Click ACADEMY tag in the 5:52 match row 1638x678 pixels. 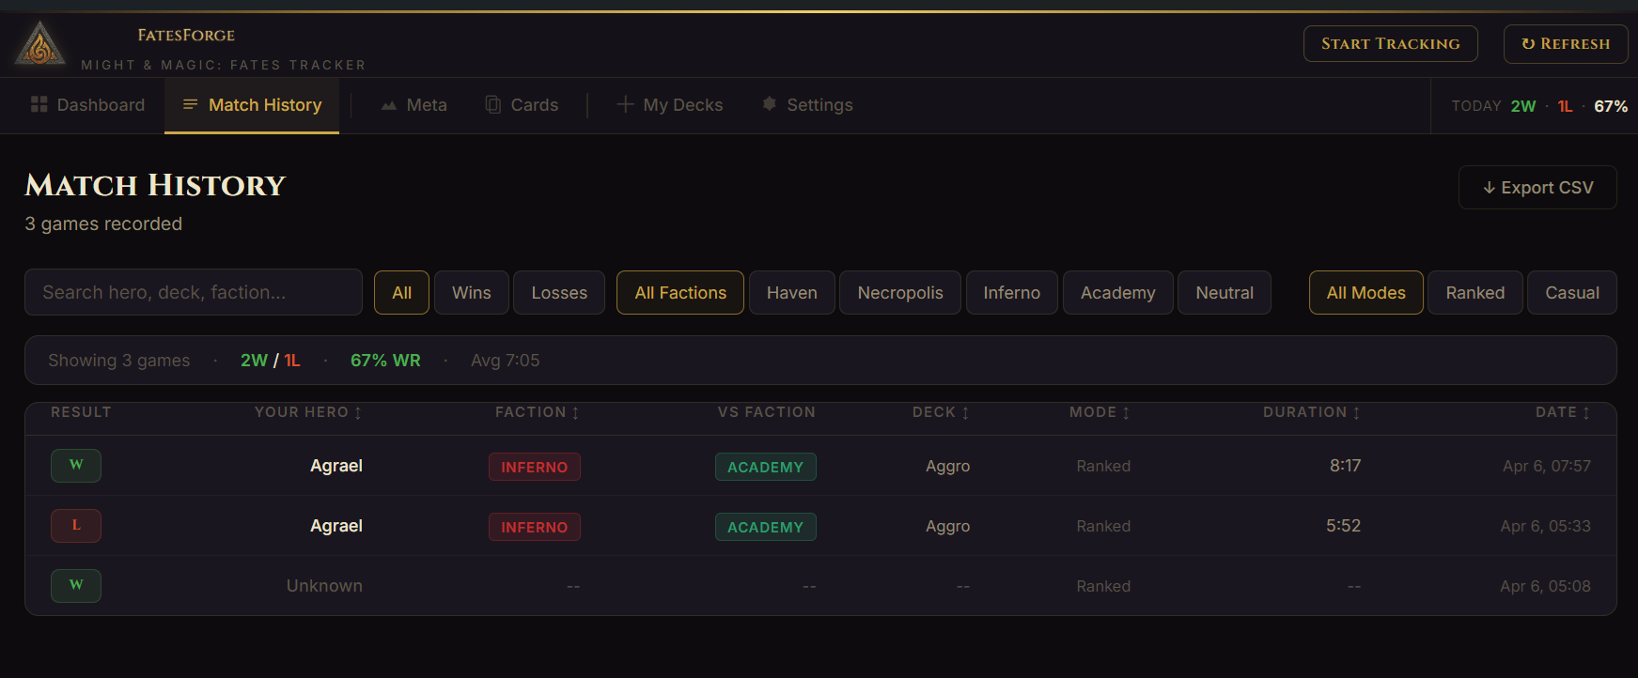click(x=766, y=527)
